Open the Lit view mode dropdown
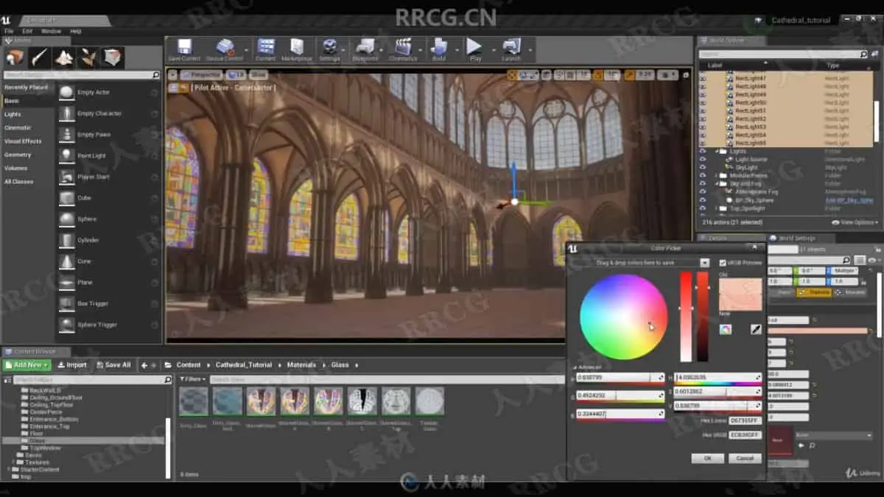 [236, 74]
